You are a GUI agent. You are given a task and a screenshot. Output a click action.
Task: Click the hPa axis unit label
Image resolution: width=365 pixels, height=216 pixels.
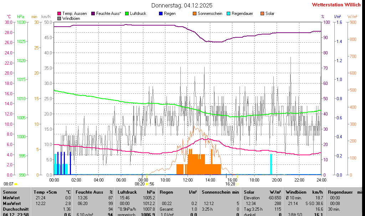(21, 17)
